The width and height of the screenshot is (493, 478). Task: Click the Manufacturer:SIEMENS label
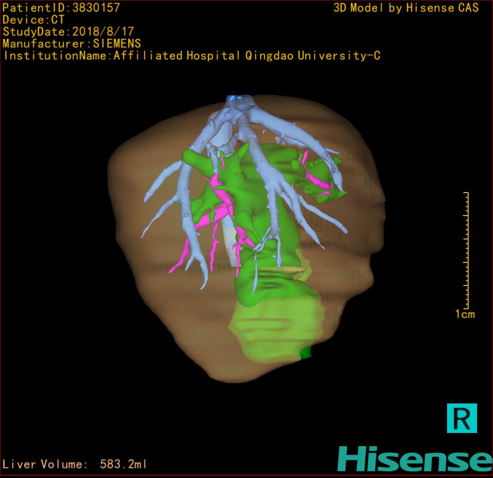pos(72,44)
